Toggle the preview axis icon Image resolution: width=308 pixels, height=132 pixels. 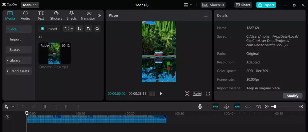[248, 107]
